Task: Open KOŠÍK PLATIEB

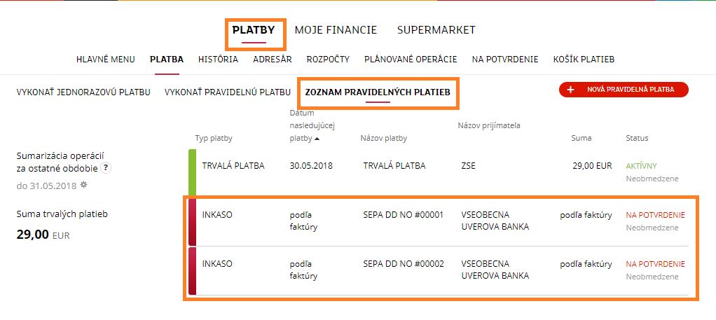Action: click(584, 60)
